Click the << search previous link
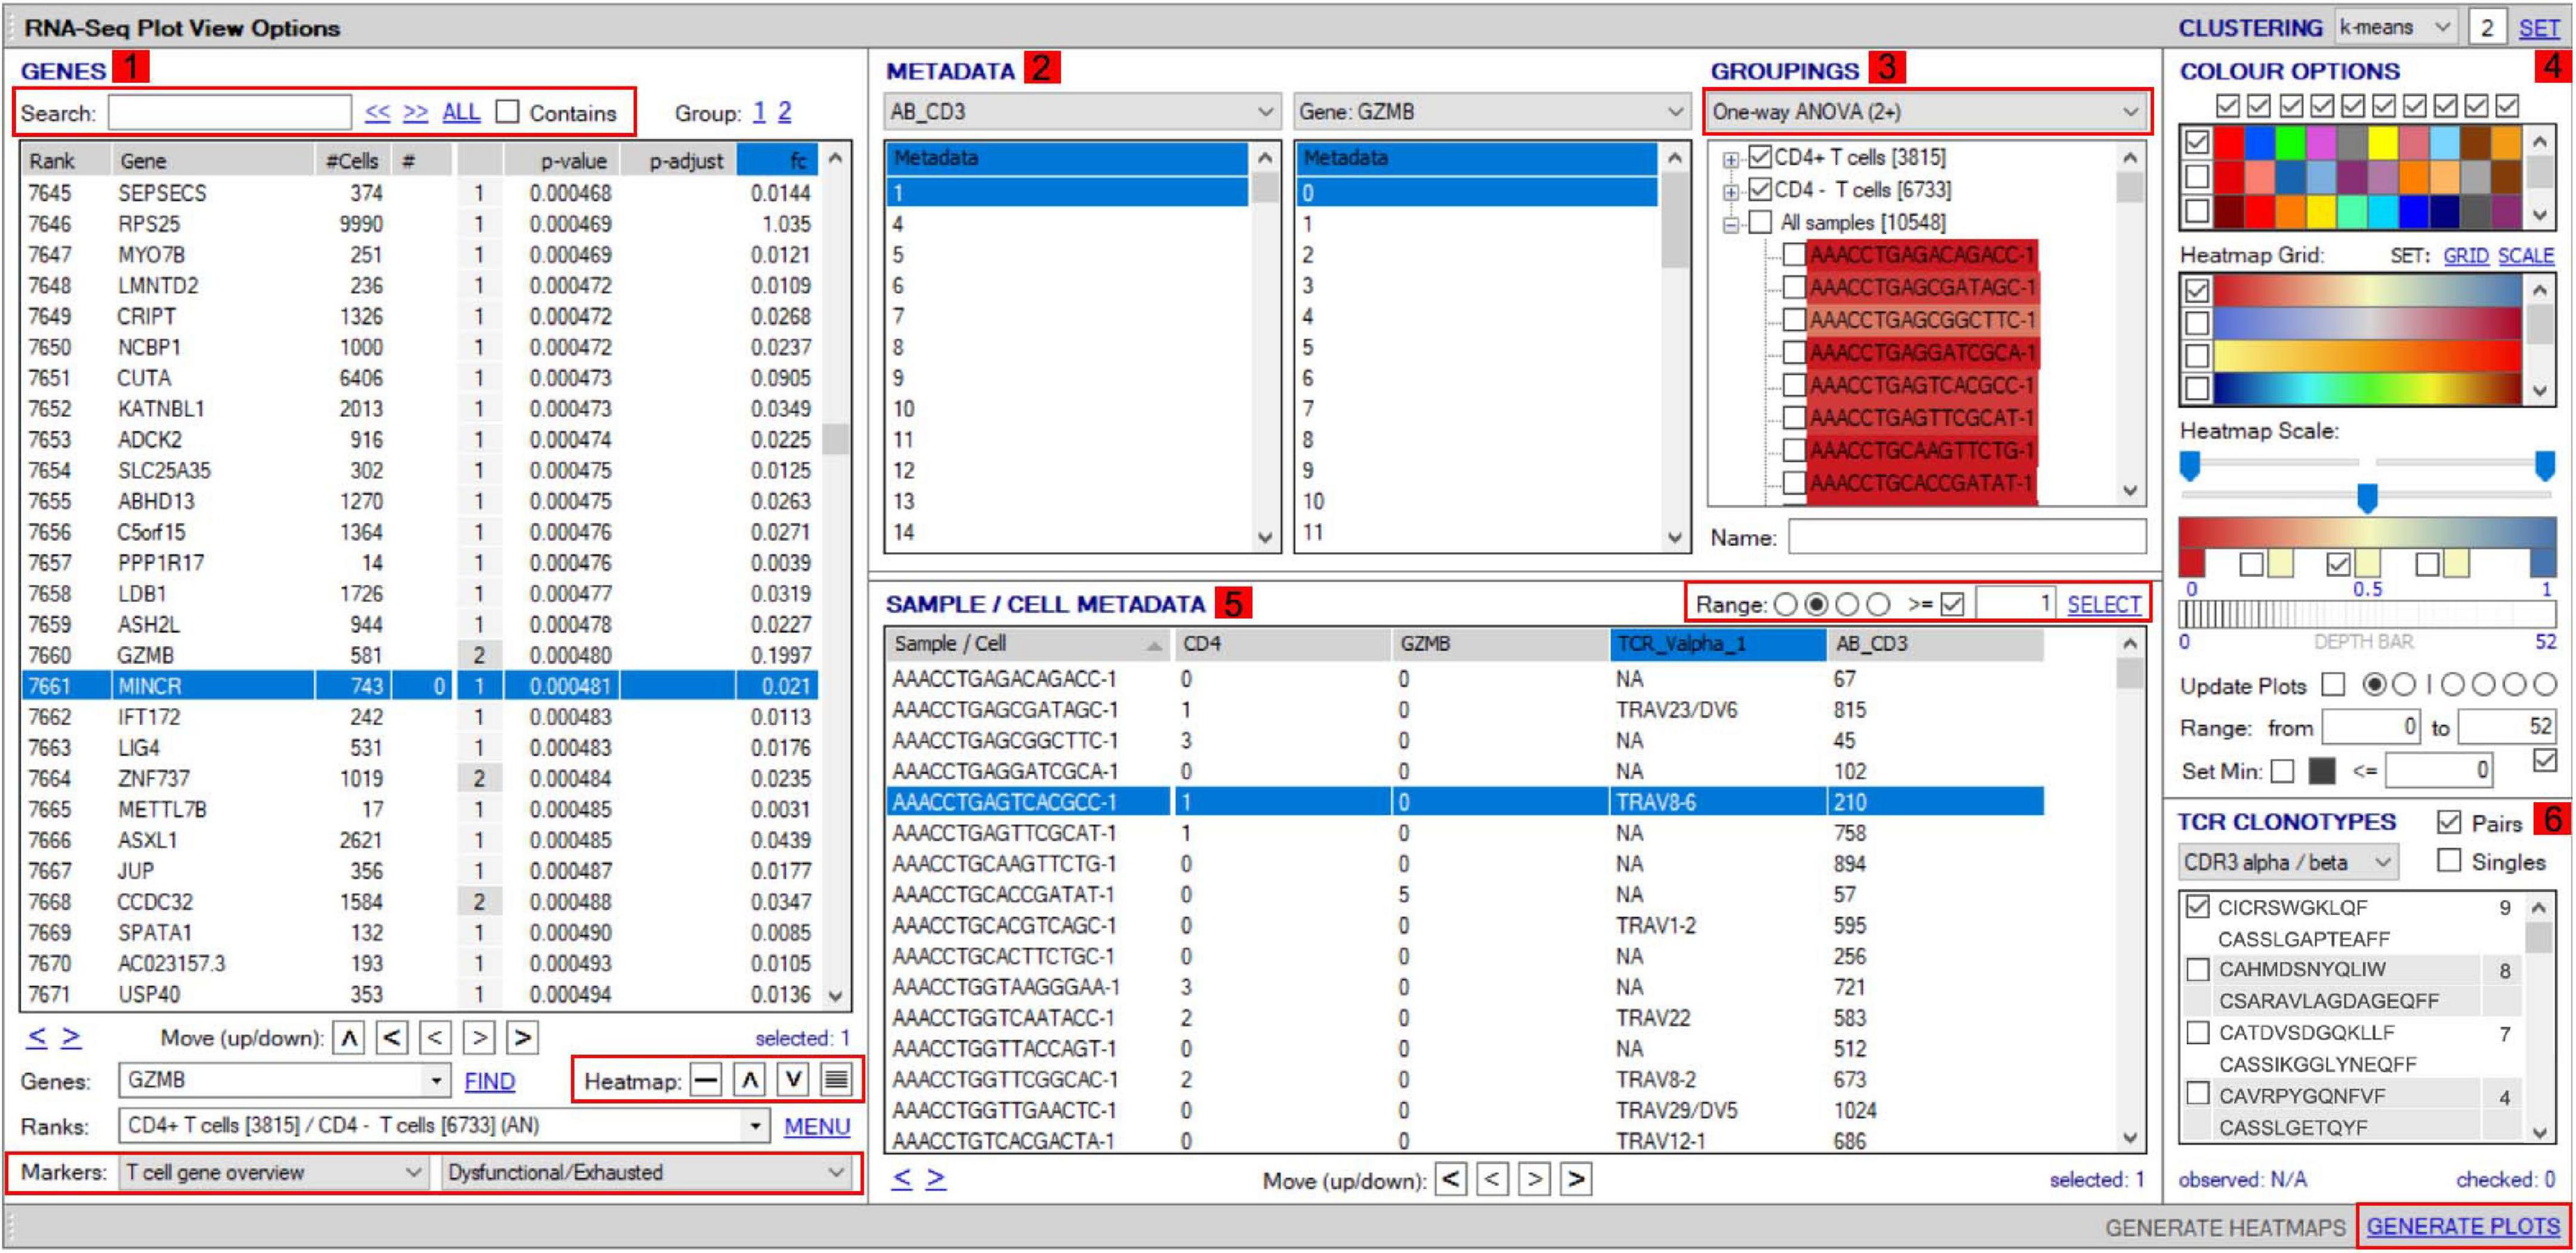Image resolution: width=2576 pixels, height=1253 pixels. [x=377, y=112]
